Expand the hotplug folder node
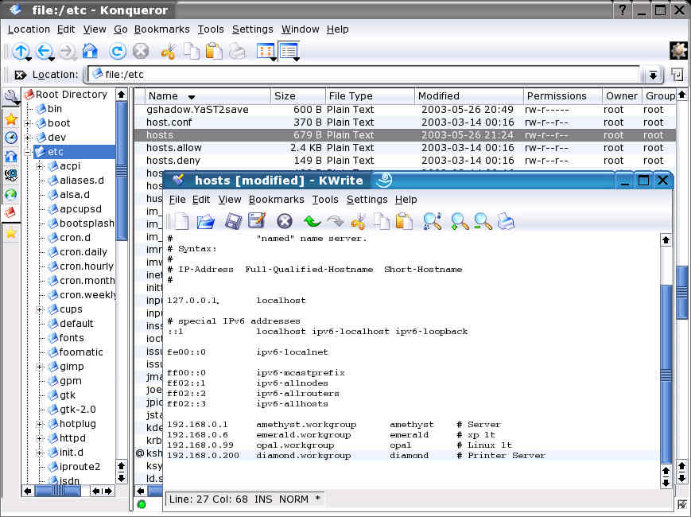The image size is (691, 517). (40, 425)
